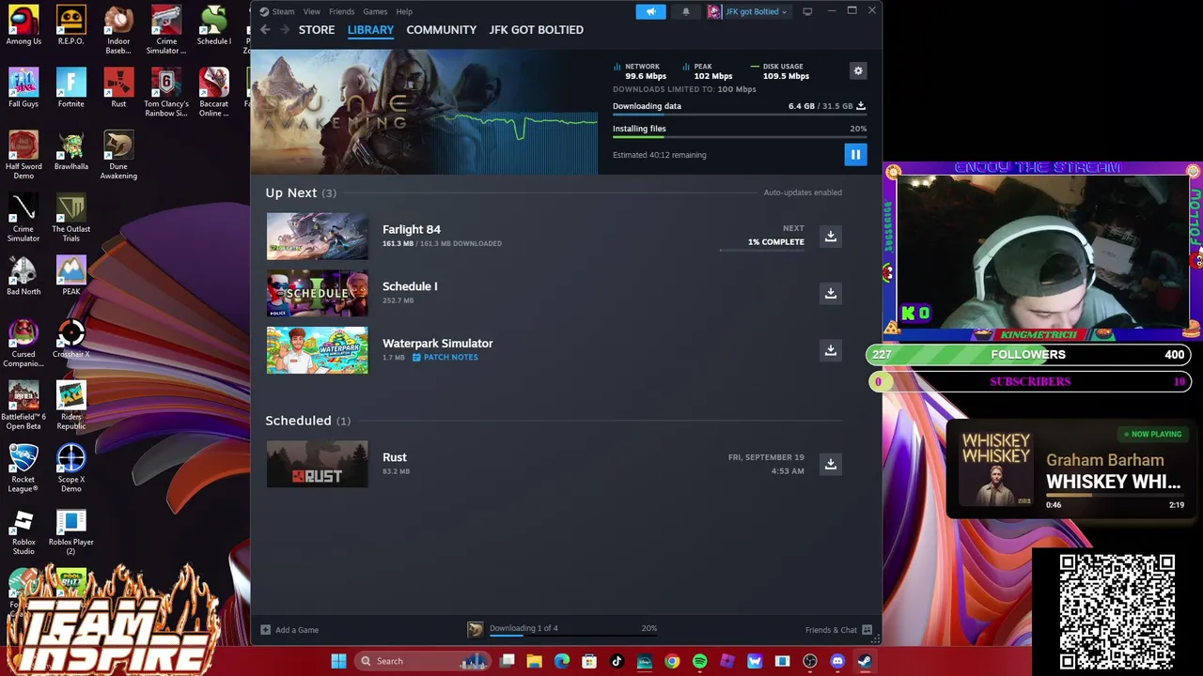Image resolution: width=1203 pixels, height=676 pixels.
Task: Open OBS Studio from the taskbar
Action: [810, 661]
